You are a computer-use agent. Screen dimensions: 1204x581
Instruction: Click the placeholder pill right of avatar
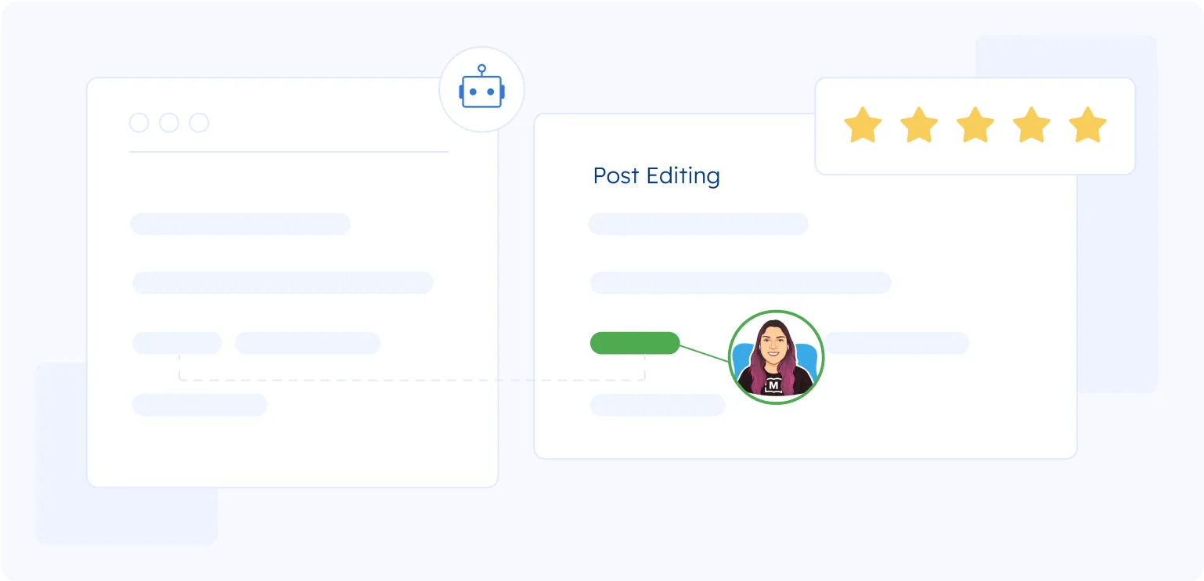[x=896, y=343]
